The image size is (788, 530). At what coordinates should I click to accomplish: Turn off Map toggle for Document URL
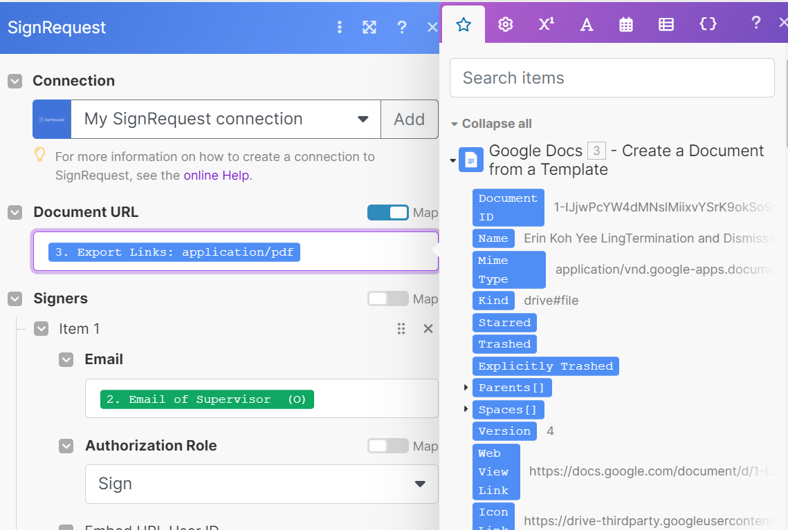point(387,212)
